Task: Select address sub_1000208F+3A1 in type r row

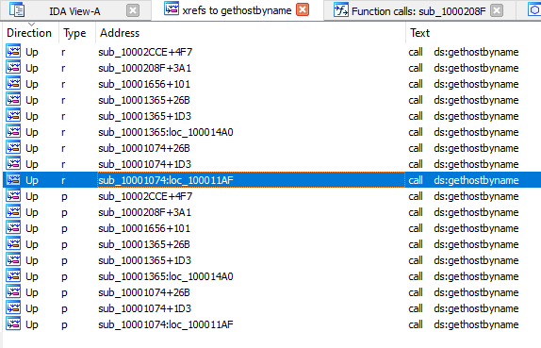Action: [144, 68]
